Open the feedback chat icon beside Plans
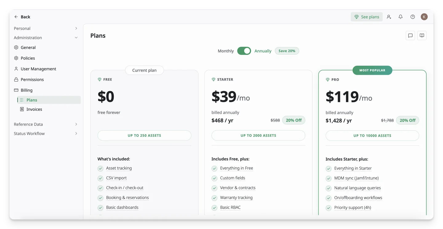The width and height of the screenshot is (443, 229). coord(410,36)
